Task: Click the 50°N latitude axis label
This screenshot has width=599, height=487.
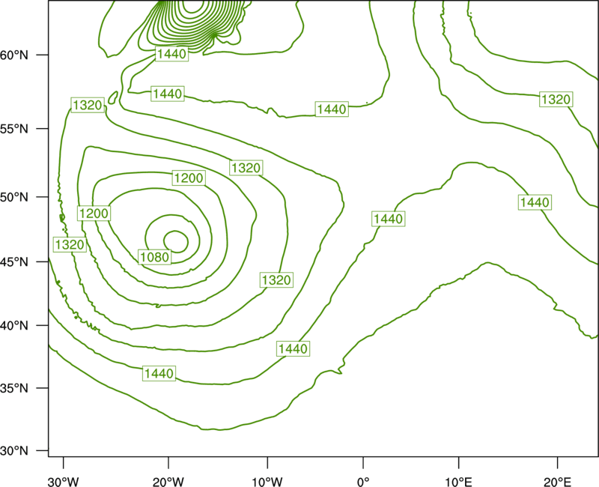Action: [x=14, y=197]
